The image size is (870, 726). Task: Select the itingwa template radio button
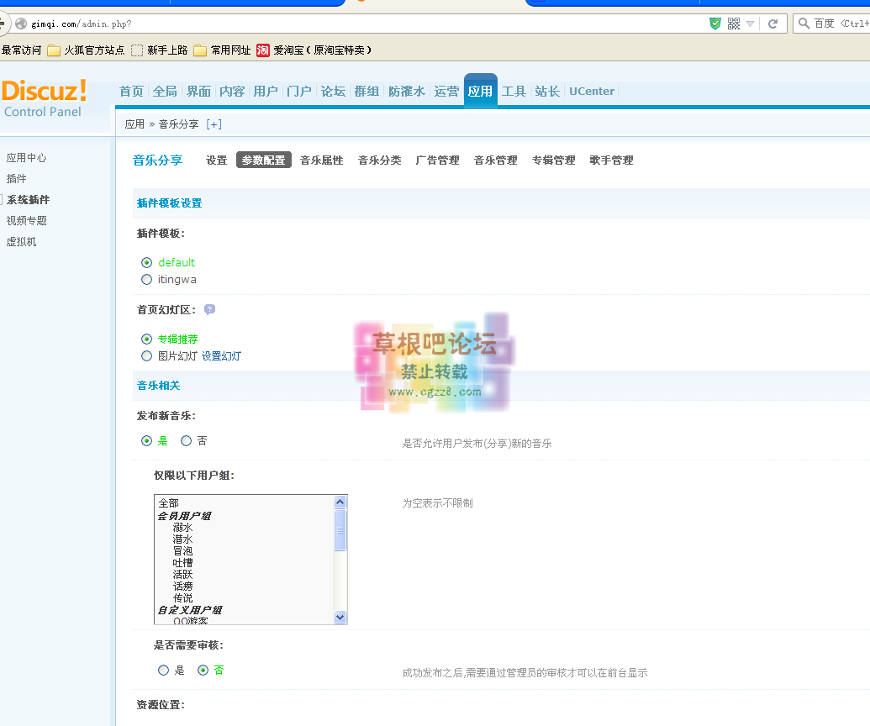pos(147,280)
